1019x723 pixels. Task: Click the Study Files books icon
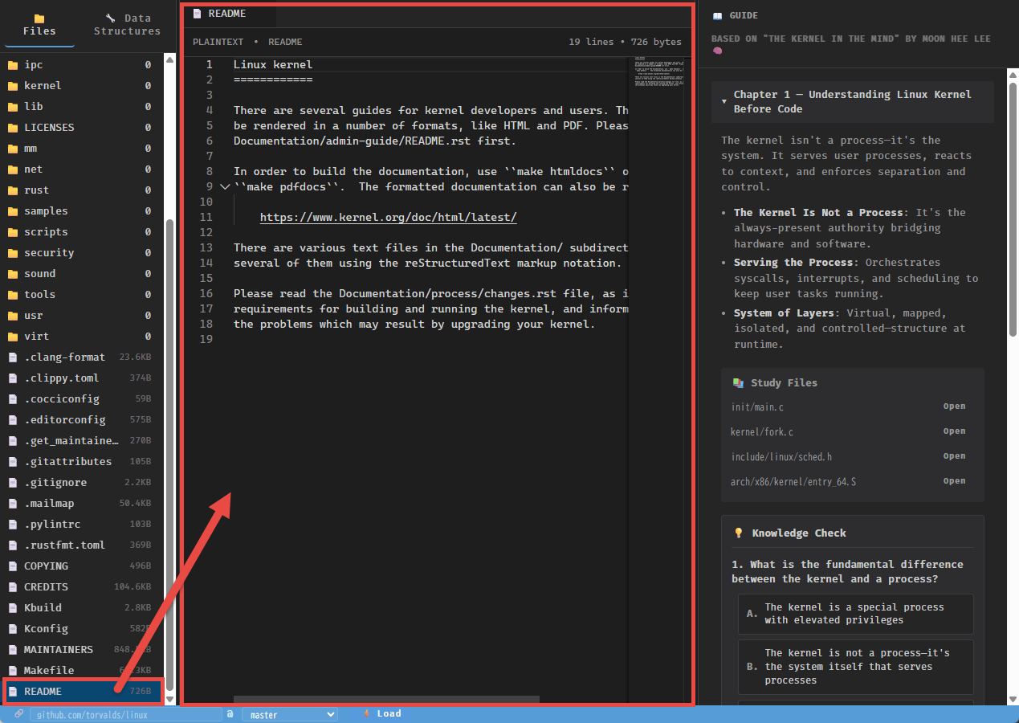(x=738, y=383)
